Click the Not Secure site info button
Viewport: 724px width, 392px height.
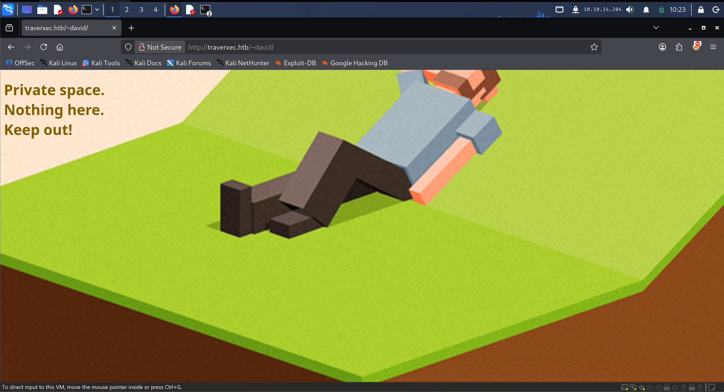click(x=160, y=47)
